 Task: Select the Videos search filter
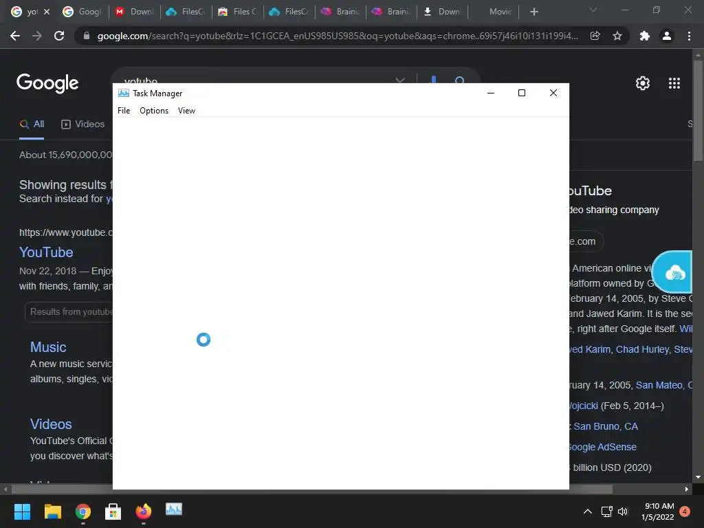[83, 124]
